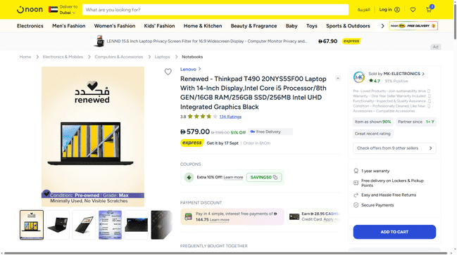457x255 pixels.
Task: Select sixth thumbnail of keyboard closeup
Action: pos(162,225)
